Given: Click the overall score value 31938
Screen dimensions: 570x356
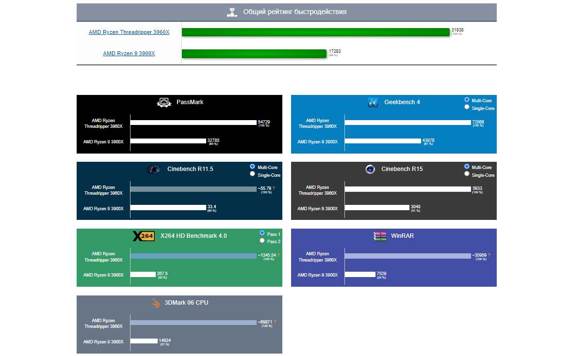Looking at the screenshot, I should [457, 30].
